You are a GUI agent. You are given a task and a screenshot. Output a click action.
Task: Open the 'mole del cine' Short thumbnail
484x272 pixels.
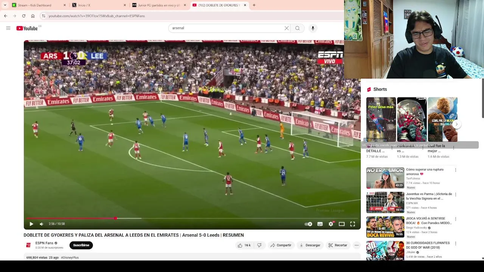click(442, 119)
